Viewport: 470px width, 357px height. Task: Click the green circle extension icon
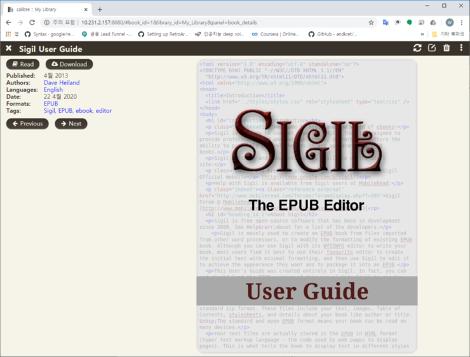[409, 22]
